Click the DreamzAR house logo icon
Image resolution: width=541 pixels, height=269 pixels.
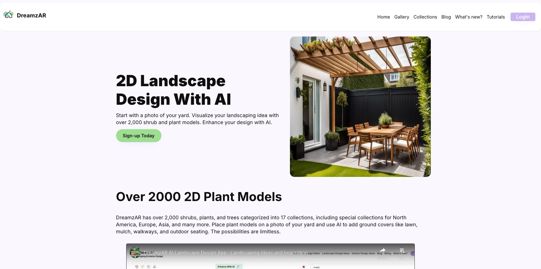coord(8,14)
